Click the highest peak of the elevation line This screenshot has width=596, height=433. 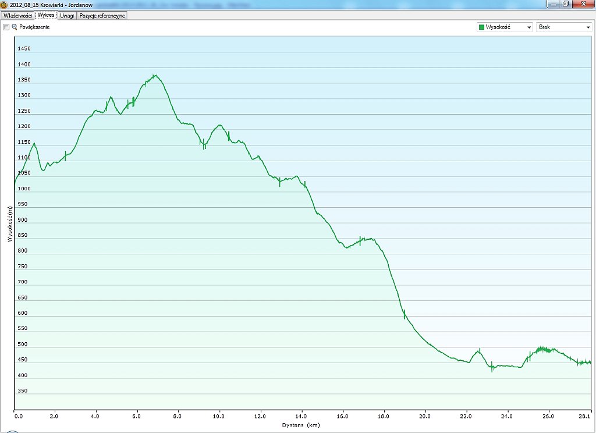coord(155,74)
